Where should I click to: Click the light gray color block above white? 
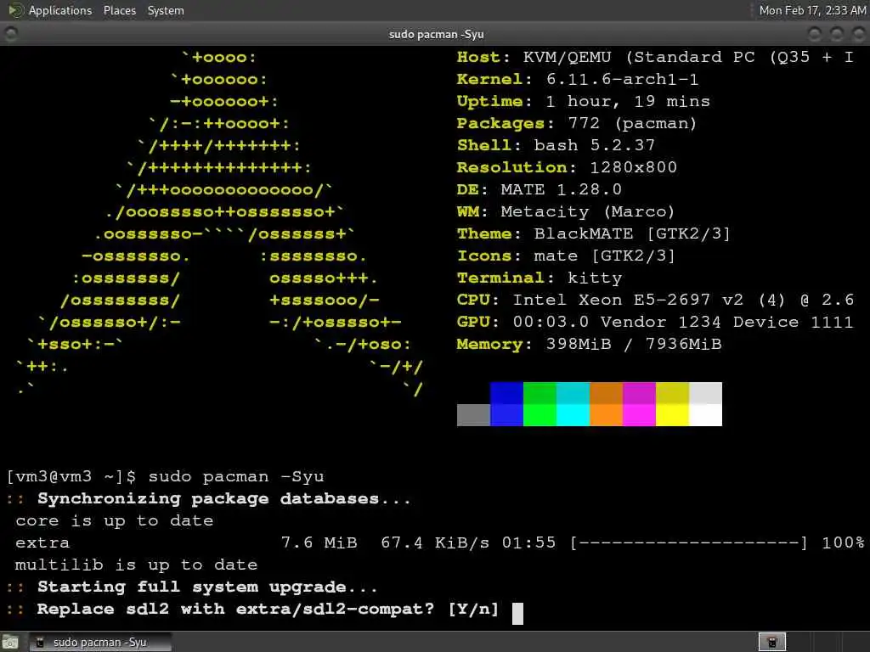(x=705, y=393)
